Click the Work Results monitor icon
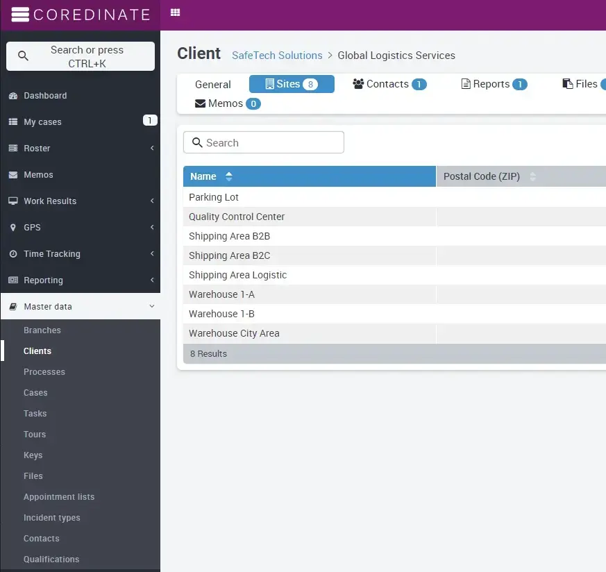The width and height of the screenshot is (606, 572). coord(12,201)
